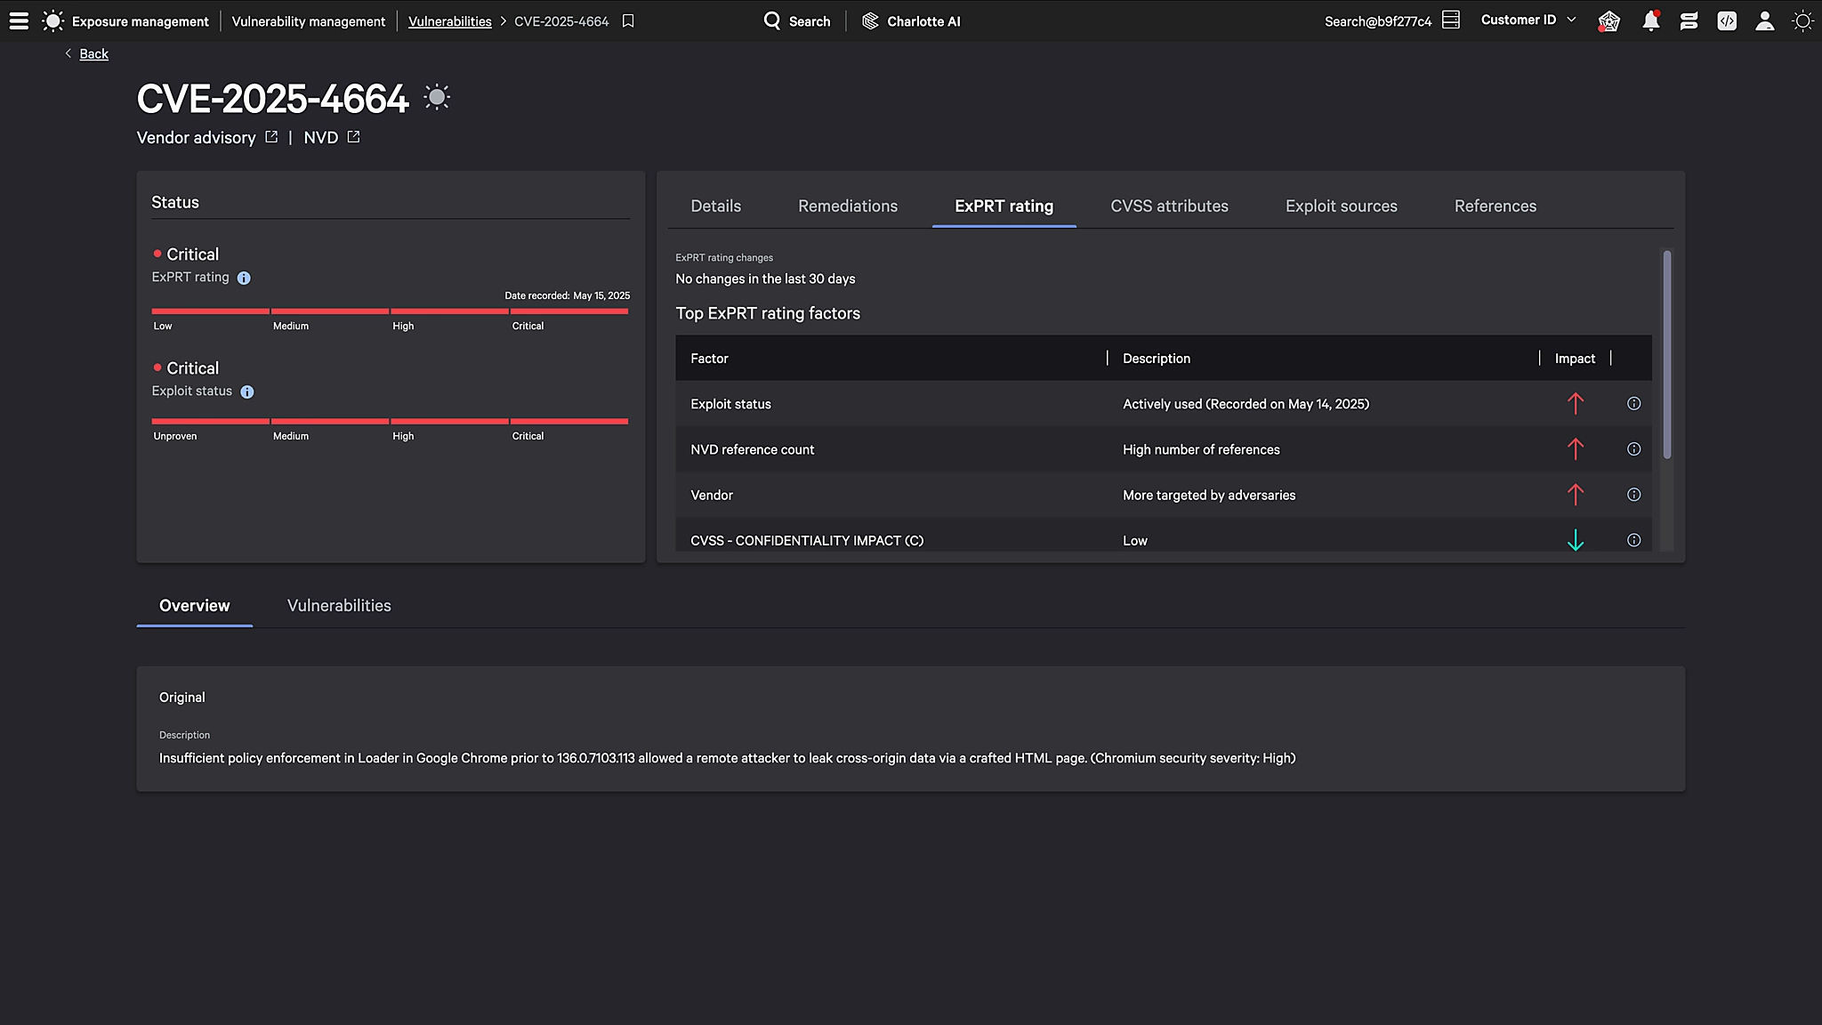Open info icon for Exploit status row
The height and width of the screenshot is (1025, 1822).
(1633, 404)
